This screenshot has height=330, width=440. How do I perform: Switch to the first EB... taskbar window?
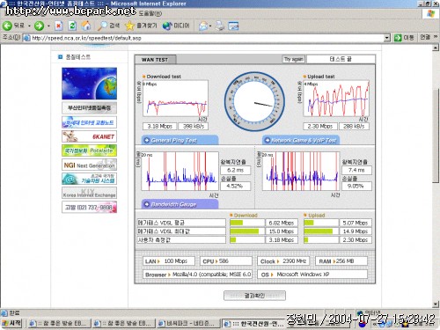point(59,323)
